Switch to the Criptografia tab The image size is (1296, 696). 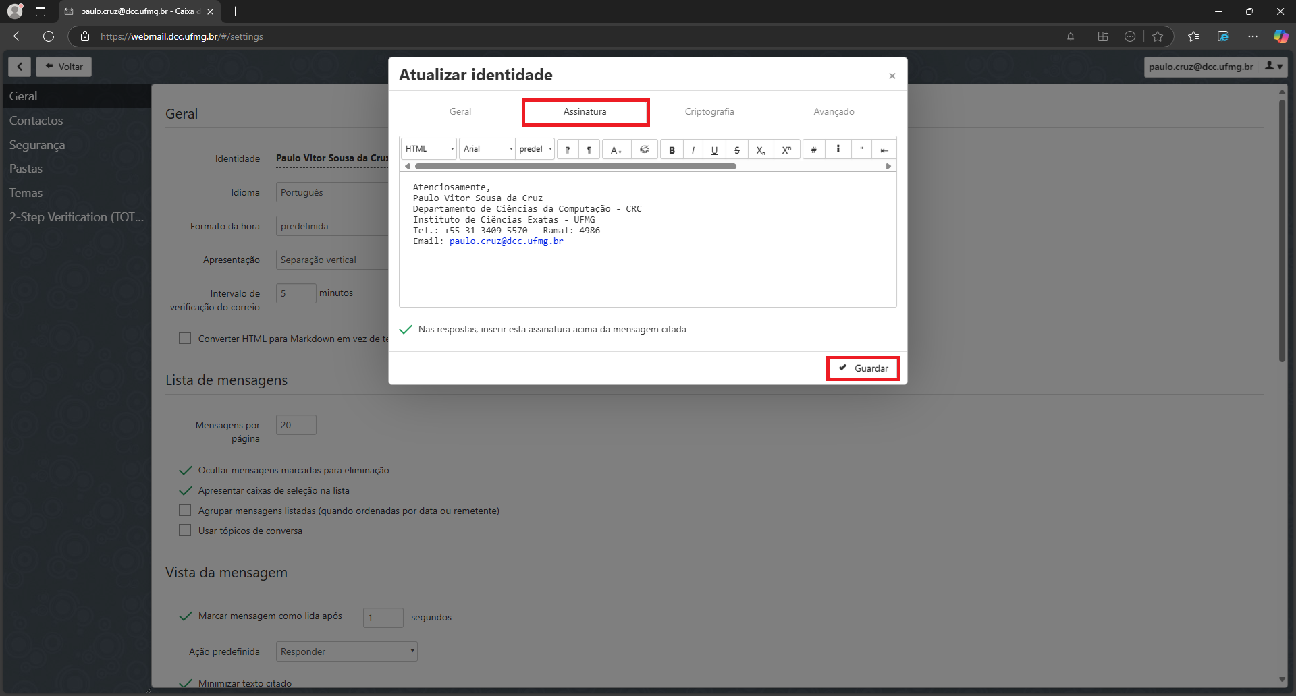tap(709, 112)
